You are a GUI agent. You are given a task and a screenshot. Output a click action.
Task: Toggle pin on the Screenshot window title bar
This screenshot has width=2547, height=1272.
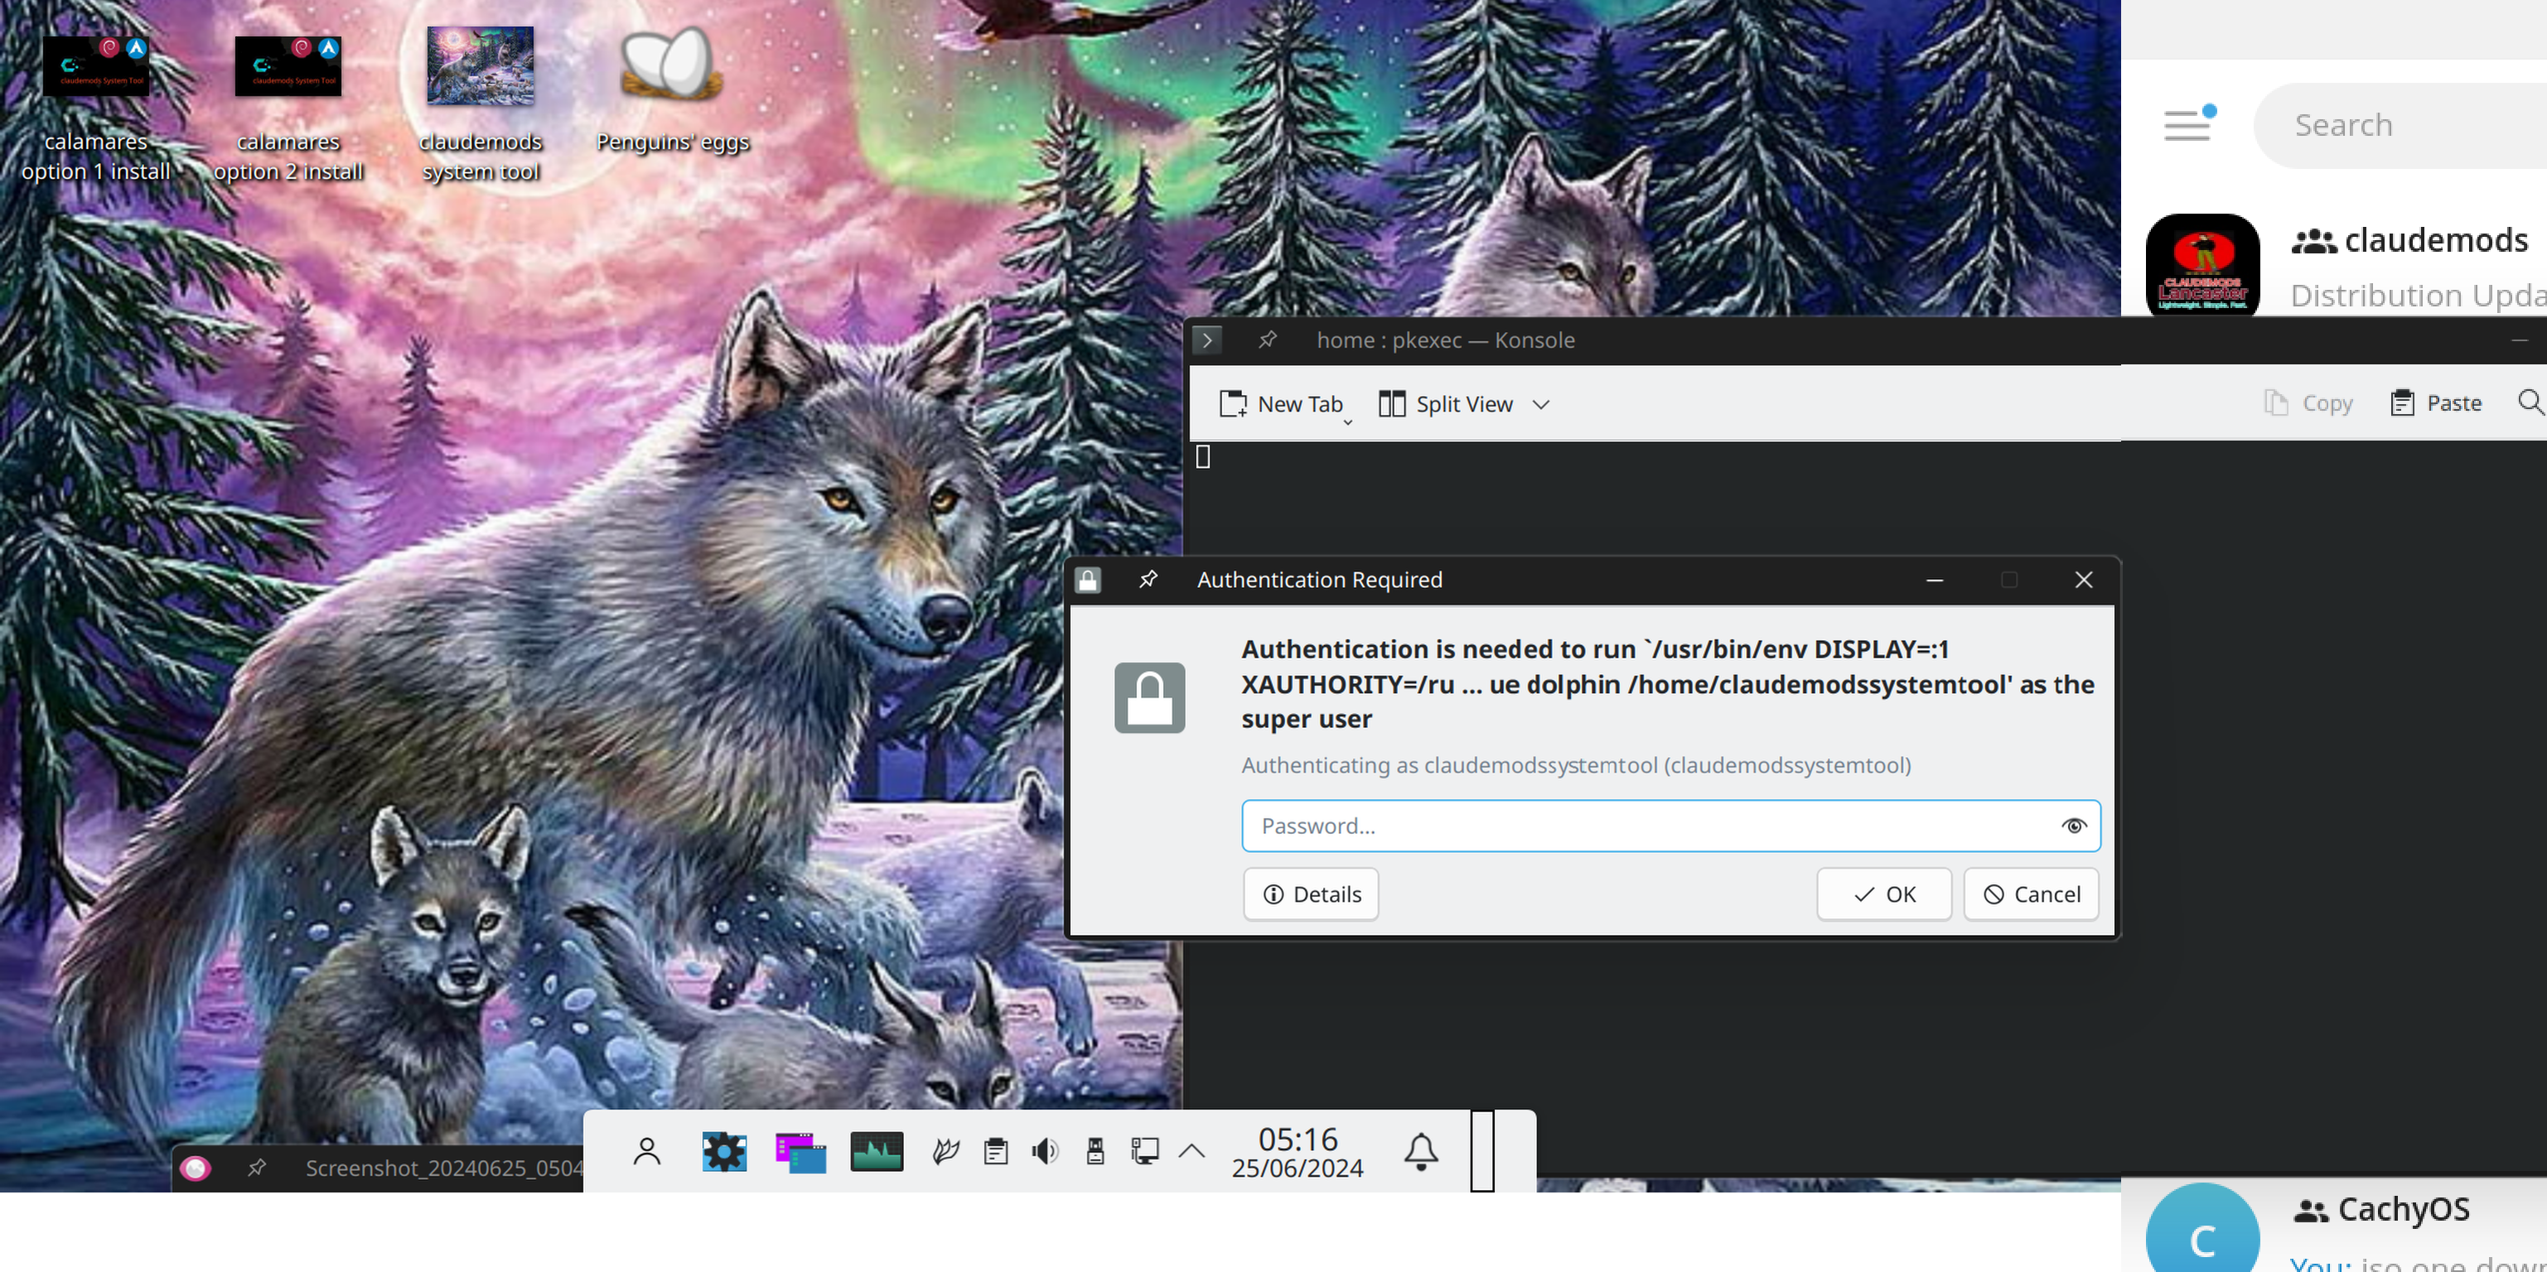[257, 1167]
